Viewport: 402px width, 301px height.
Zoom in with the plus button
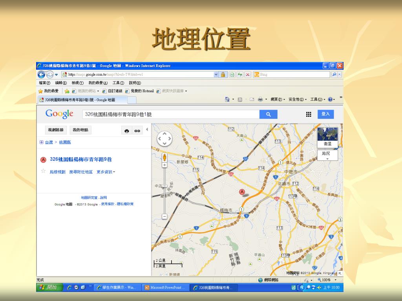pyautogui.click(x=164, y=165)
